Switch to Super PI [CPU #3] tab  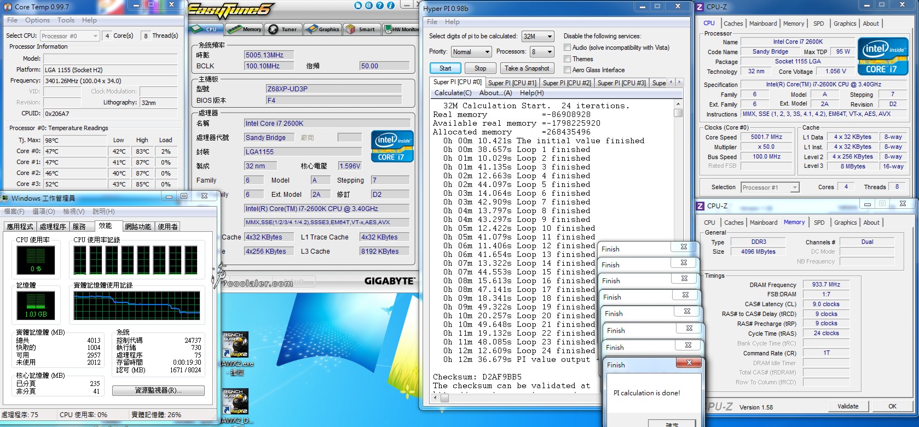coord(621,83)
